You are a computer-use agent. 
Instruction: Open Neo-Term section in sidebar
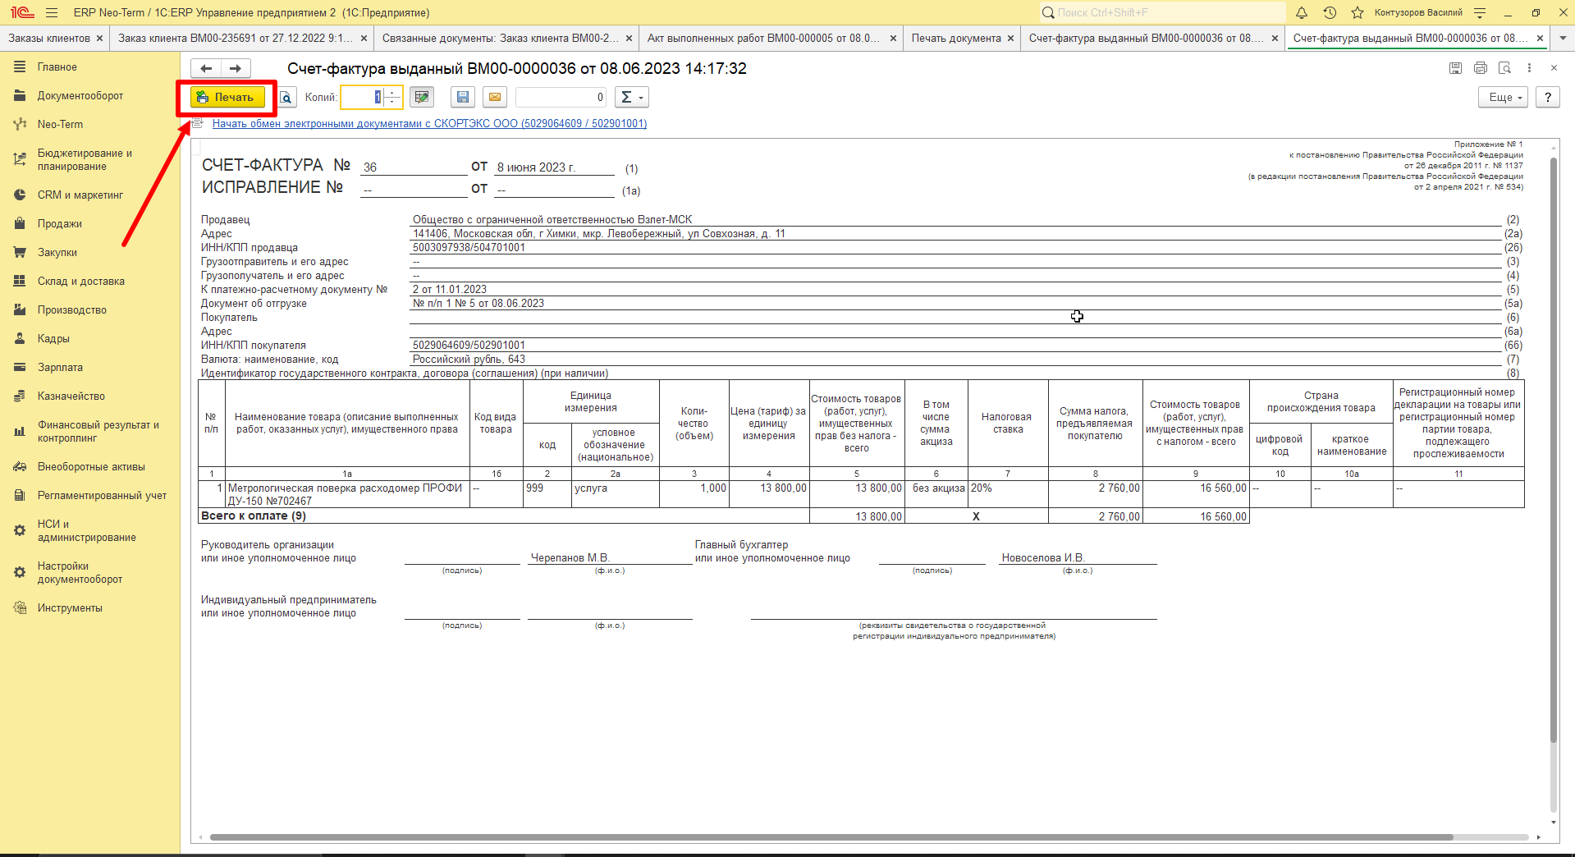(60, 124)
